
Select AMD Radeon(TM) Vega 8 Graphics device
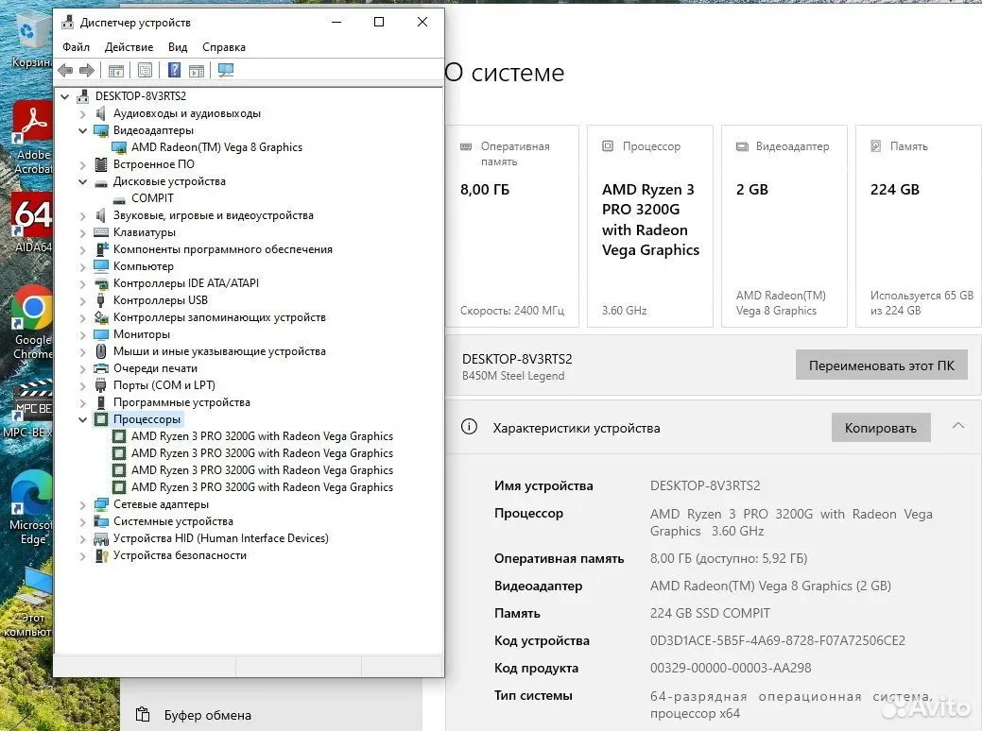216,147
